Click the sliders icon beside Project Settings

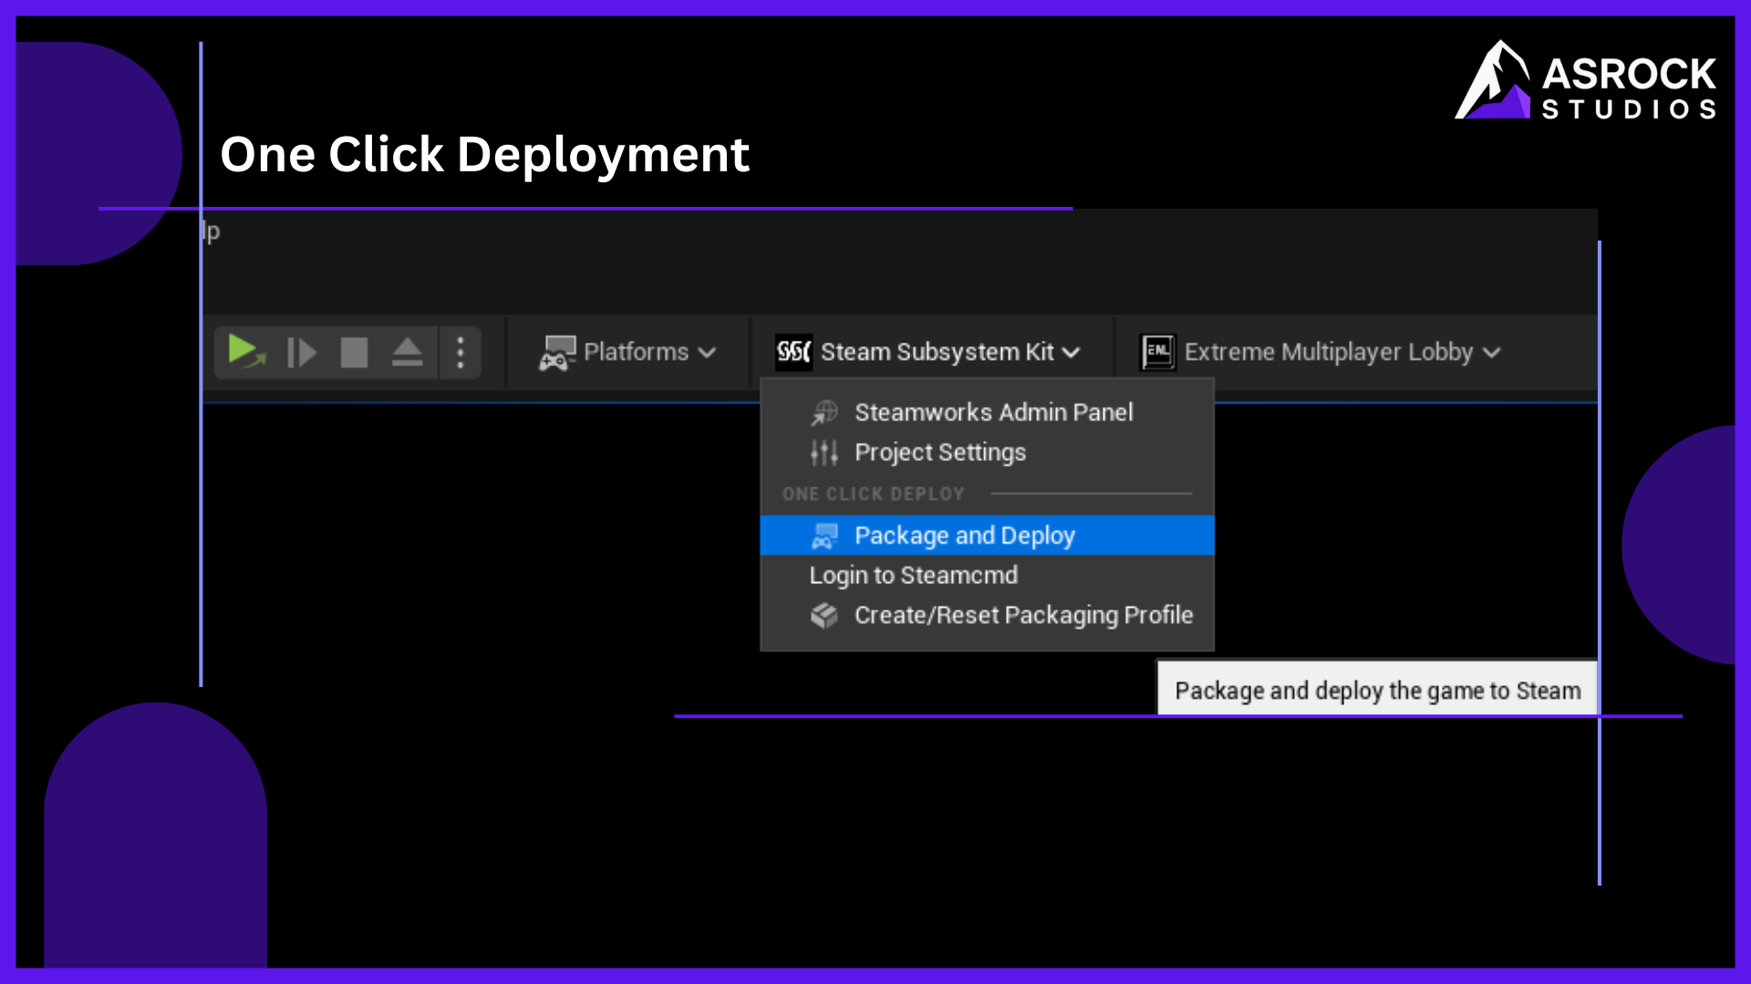coord(824,453)
